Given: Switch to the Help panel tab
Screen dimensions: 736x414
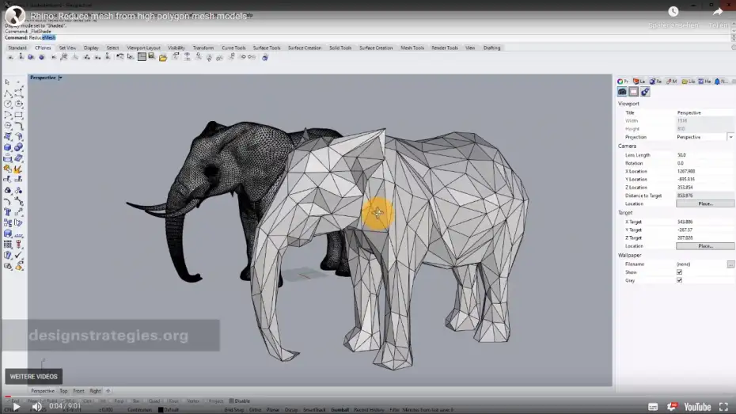Looking at the screenshot, I should 704,82.
